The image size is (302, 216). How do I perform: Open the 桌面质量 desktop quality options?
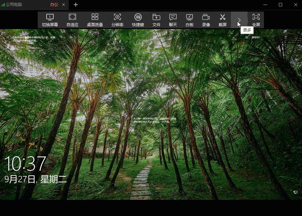95,20
